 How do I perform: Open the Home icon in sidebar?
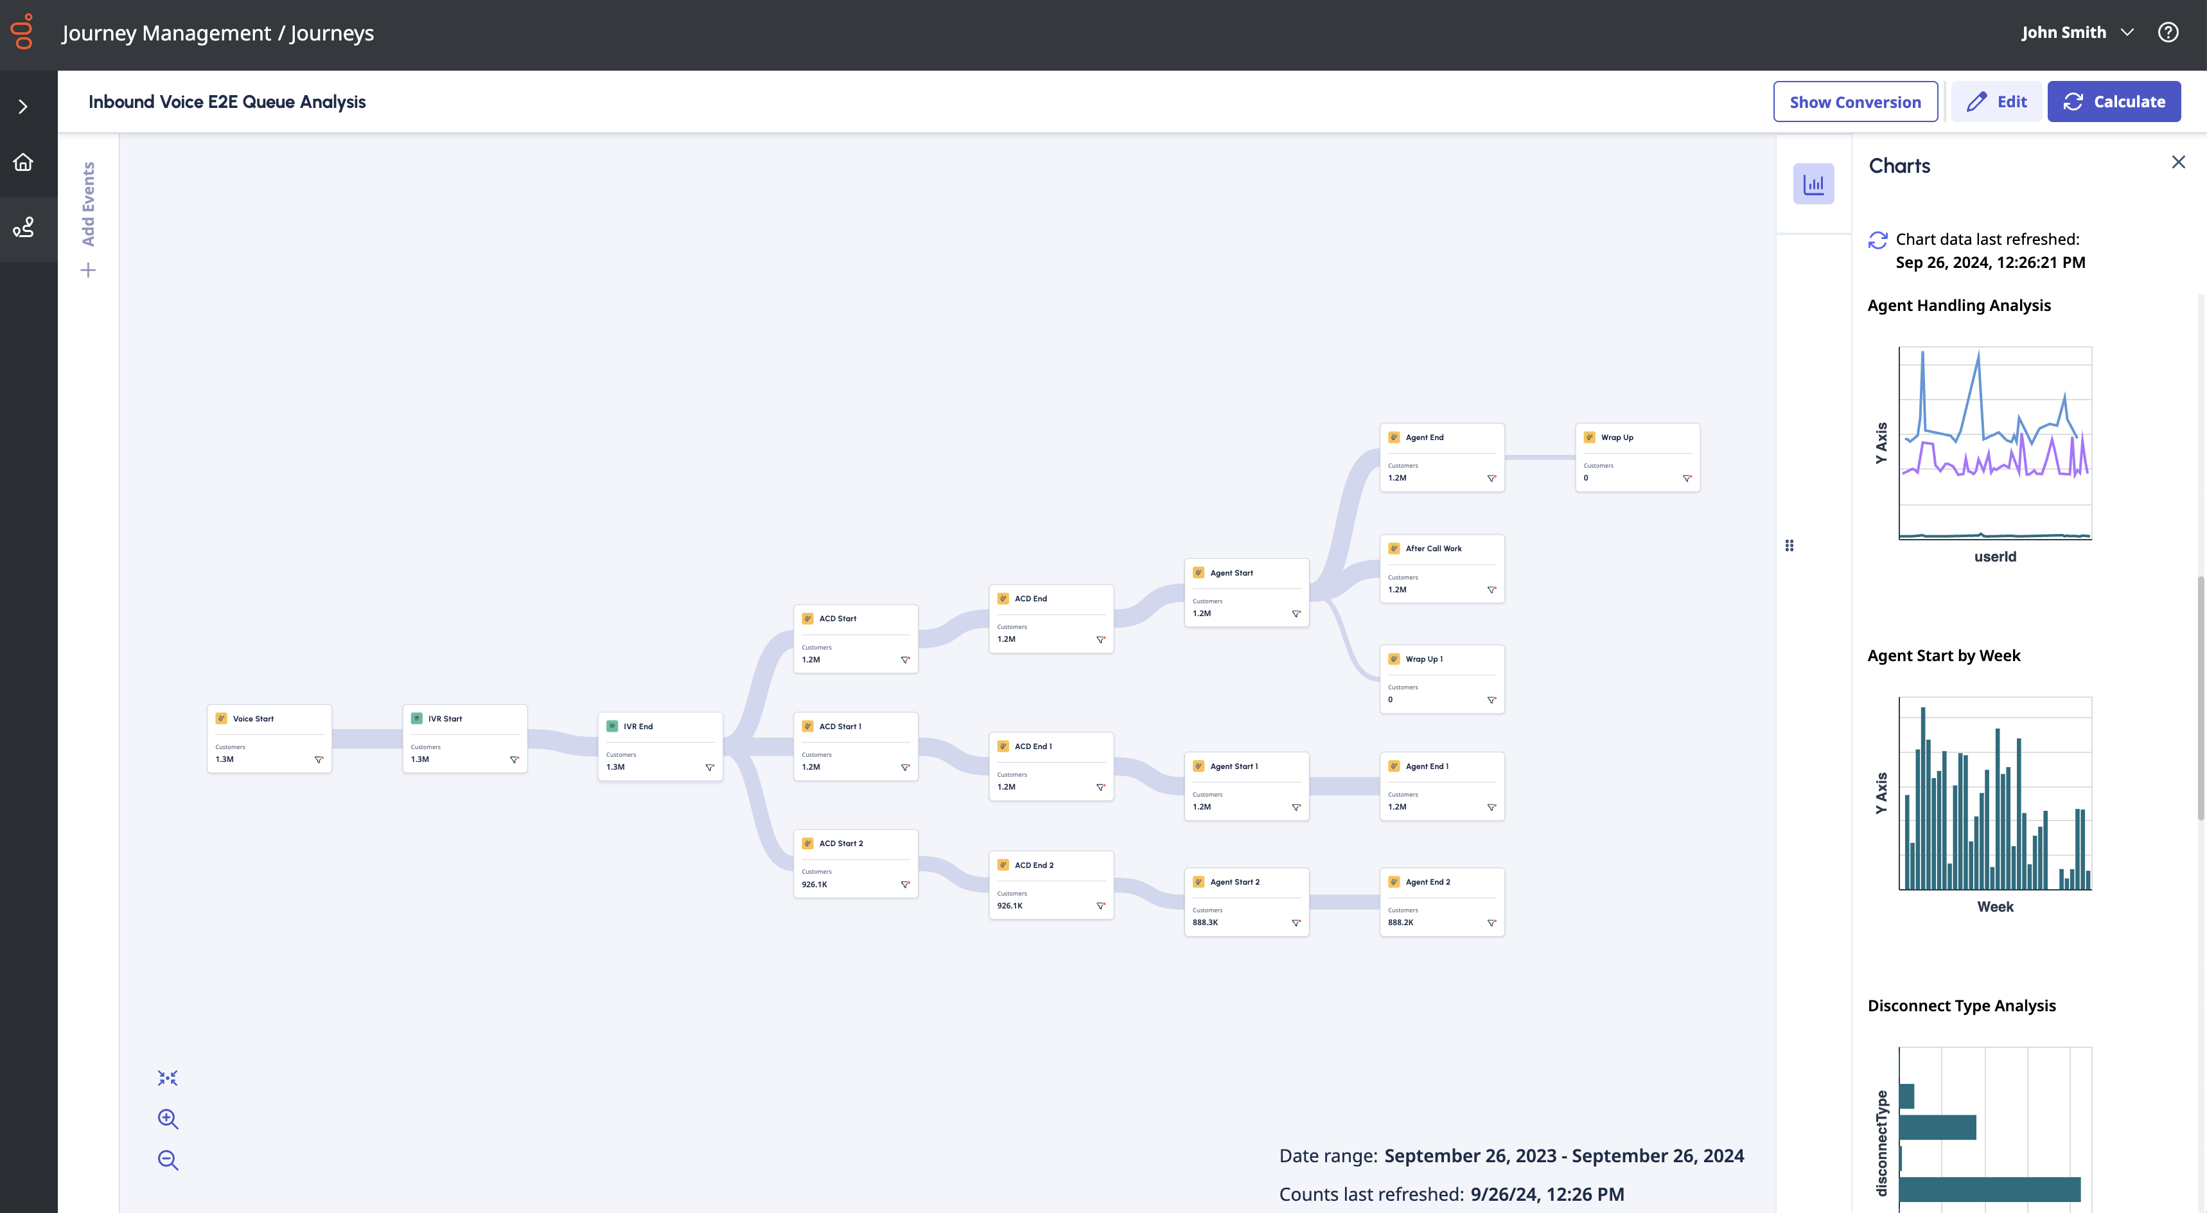(x=23, y=162)
